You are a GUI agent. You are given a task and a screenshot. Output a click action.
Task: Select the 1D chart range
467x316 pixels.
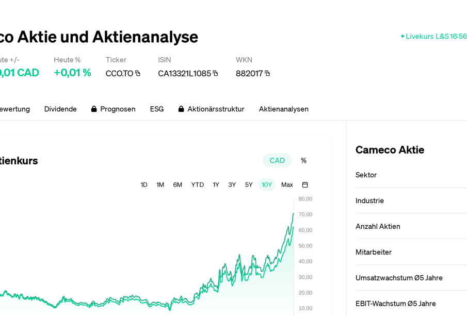pos(144,185)
